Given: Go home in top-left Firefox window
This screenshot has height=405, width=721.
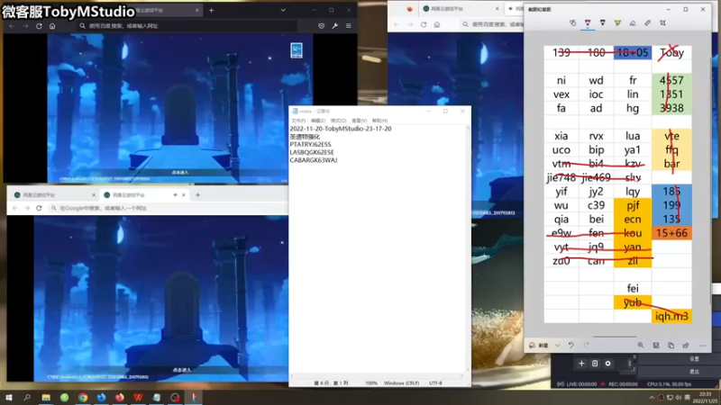Looking at the screenshot, I should (52, 26).
